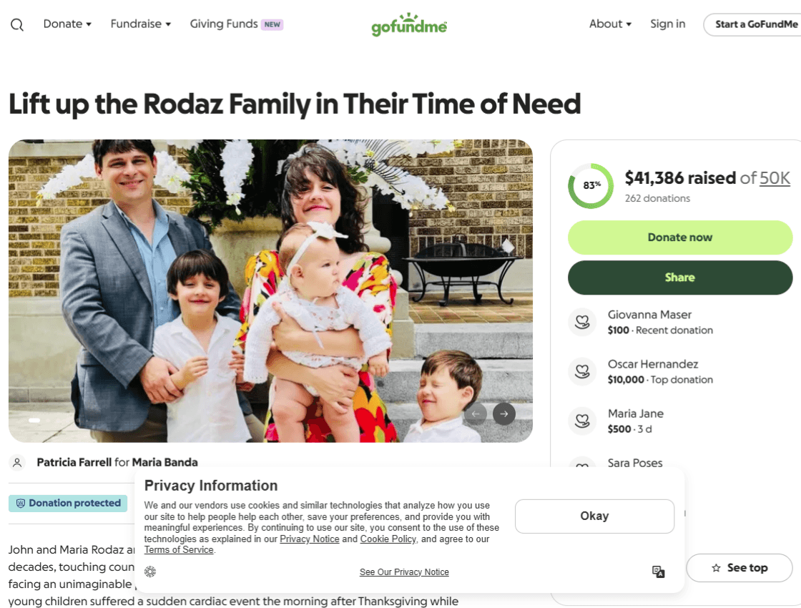Image resolution: width=801 pixels, height=608 pixels.
Task: Open the Donation protected badge
Action: coord(68,504)
